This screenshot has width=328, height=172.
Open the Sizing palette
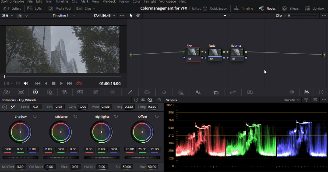(233, 92)
